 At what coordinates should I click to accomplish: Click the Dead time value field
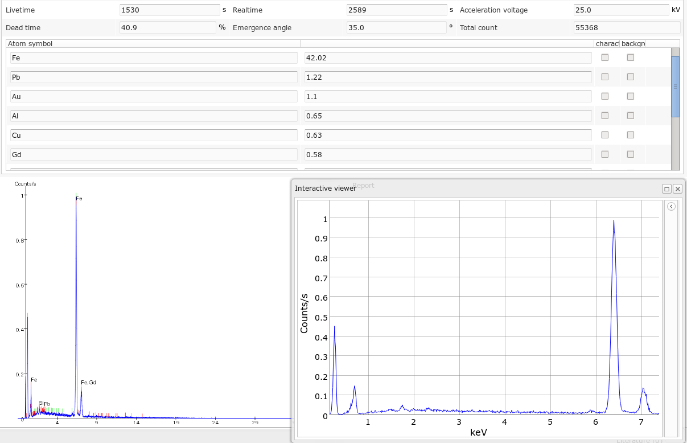click(x=167, y=27)
